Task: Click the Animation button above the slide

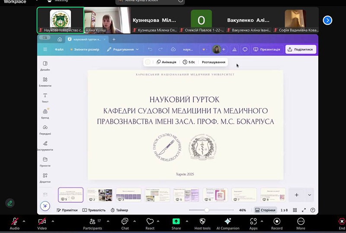Action: click(166, 62)
